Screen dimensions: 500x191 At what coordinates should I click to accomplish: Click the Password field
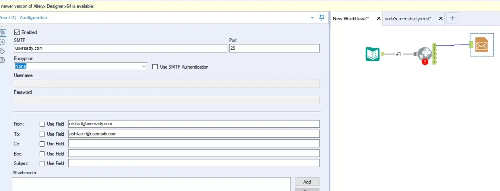pos(167,100)
